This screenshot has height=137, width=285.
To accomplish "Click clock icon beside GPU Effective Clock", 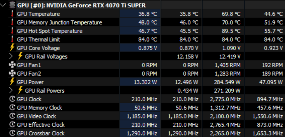I will (x=12, y=125).
